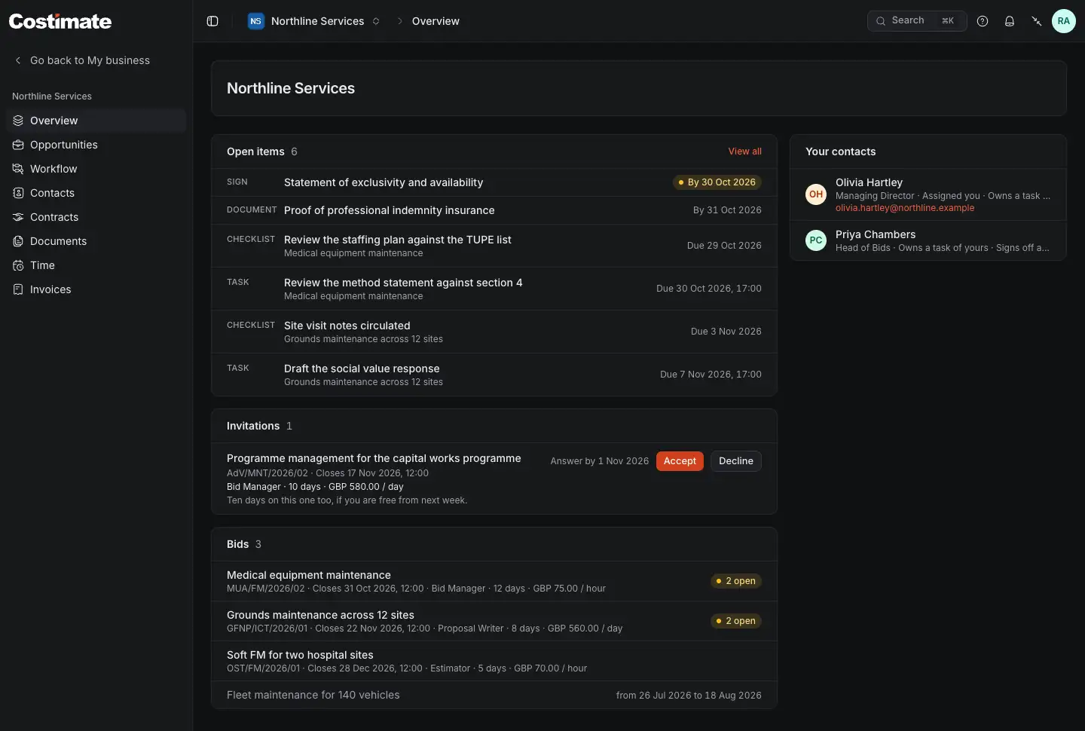This screenshot has width=1085, height=731.
Task: Click the Time sidebar icon
Action: click(x=18, y=265)
